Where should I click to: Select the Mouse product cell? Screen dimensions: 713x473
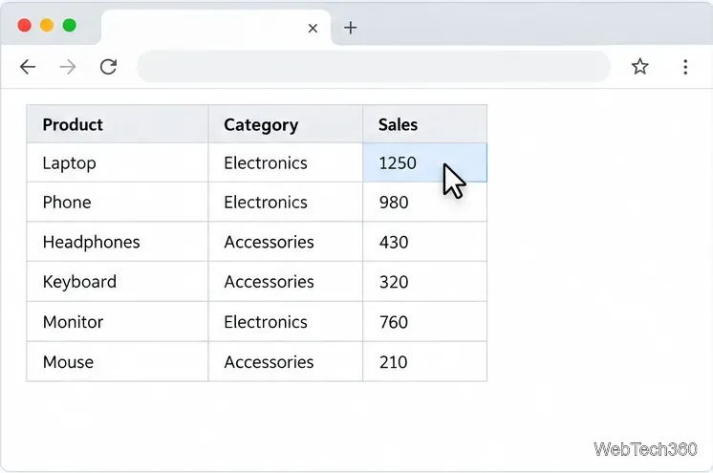coord(118,361)
